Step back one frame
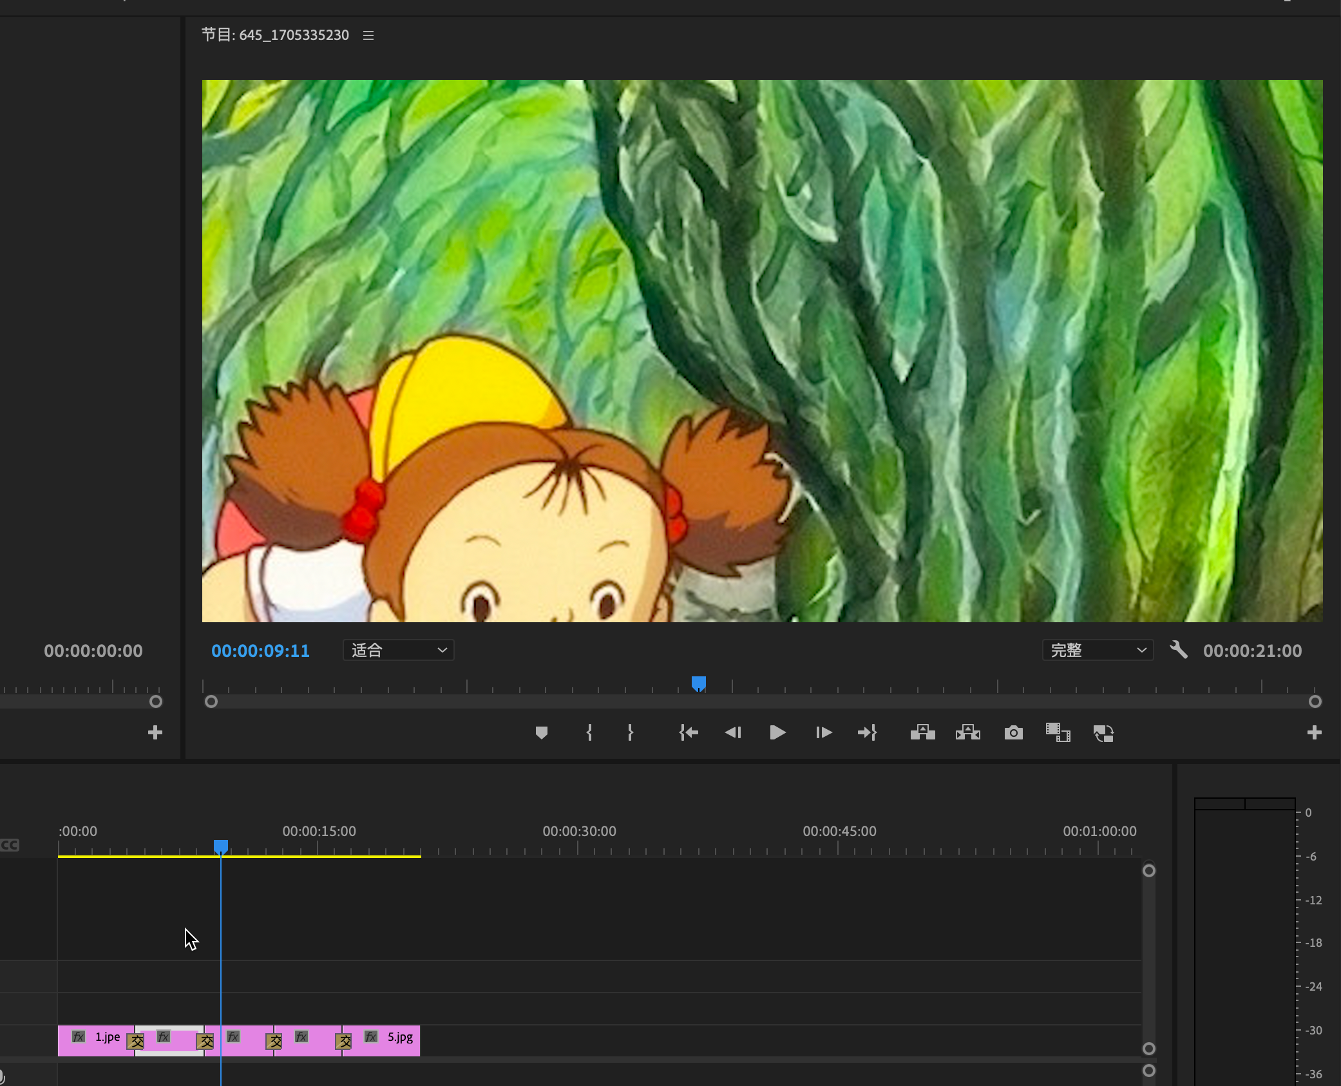This screenshot has width=1341, height=1086. click(x=733, y=732)
